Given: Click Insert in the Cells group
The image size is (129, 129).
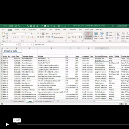Looking at the screenshot, I should pos(110,33).
